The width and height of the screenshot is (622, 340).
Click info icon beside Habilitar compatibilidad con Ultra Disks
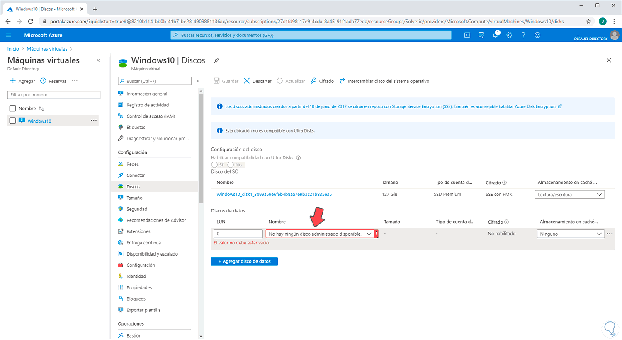pos(298,158)
